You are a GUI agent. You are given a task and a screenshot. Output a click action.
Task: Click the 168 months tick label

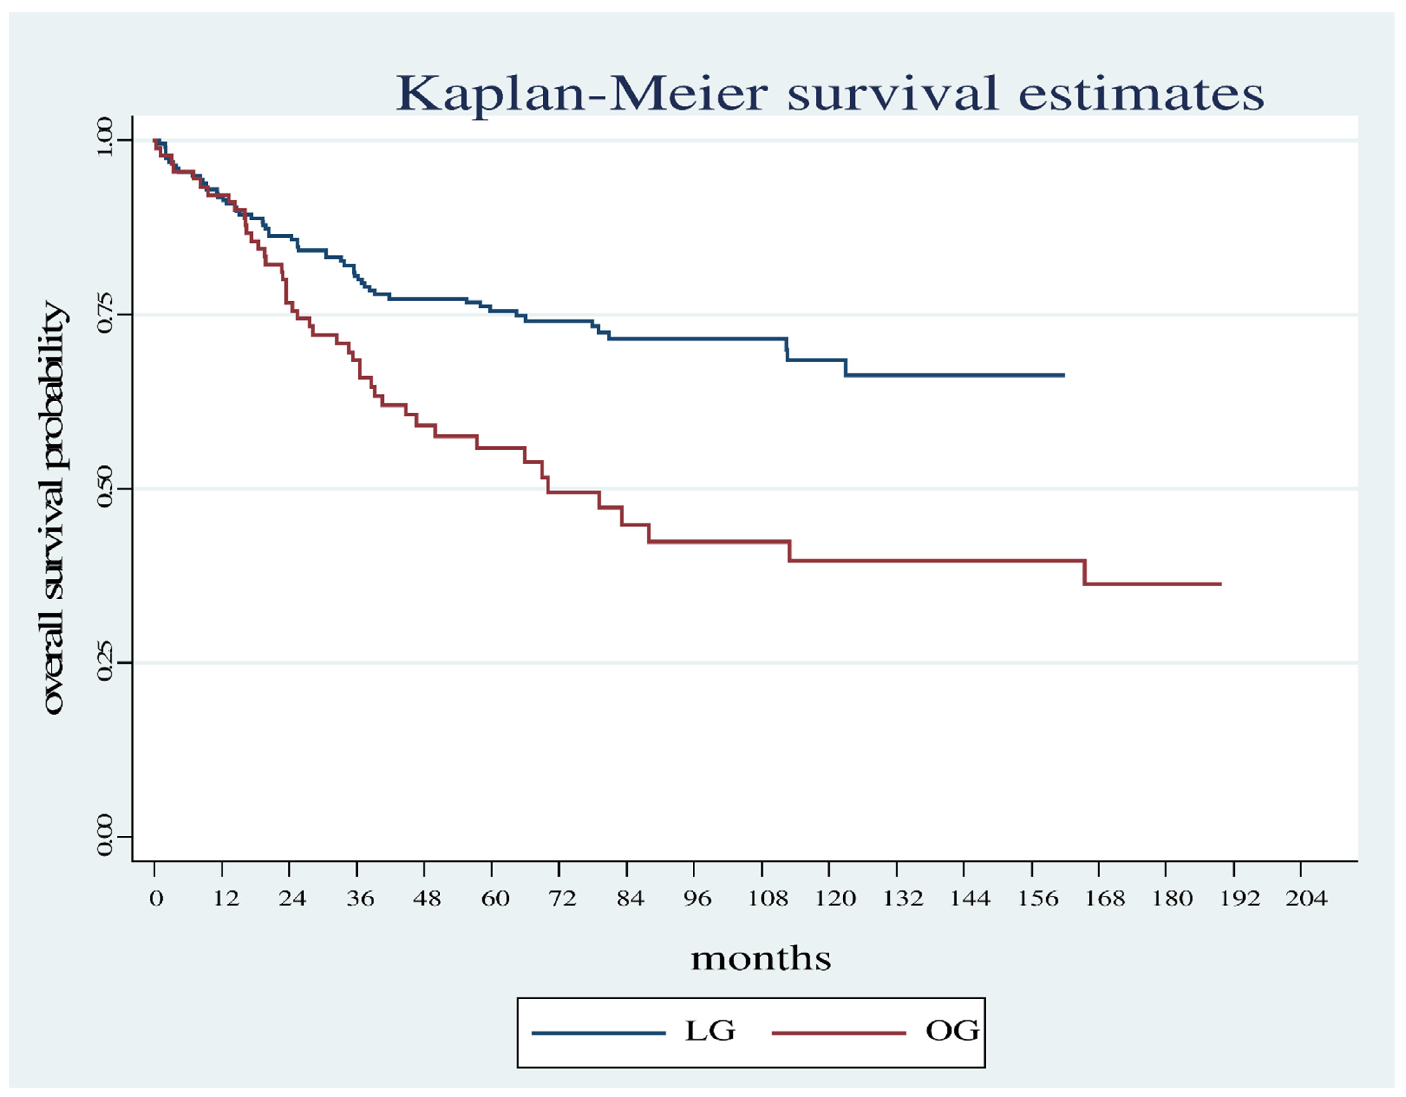click(x=1105, y=898)
